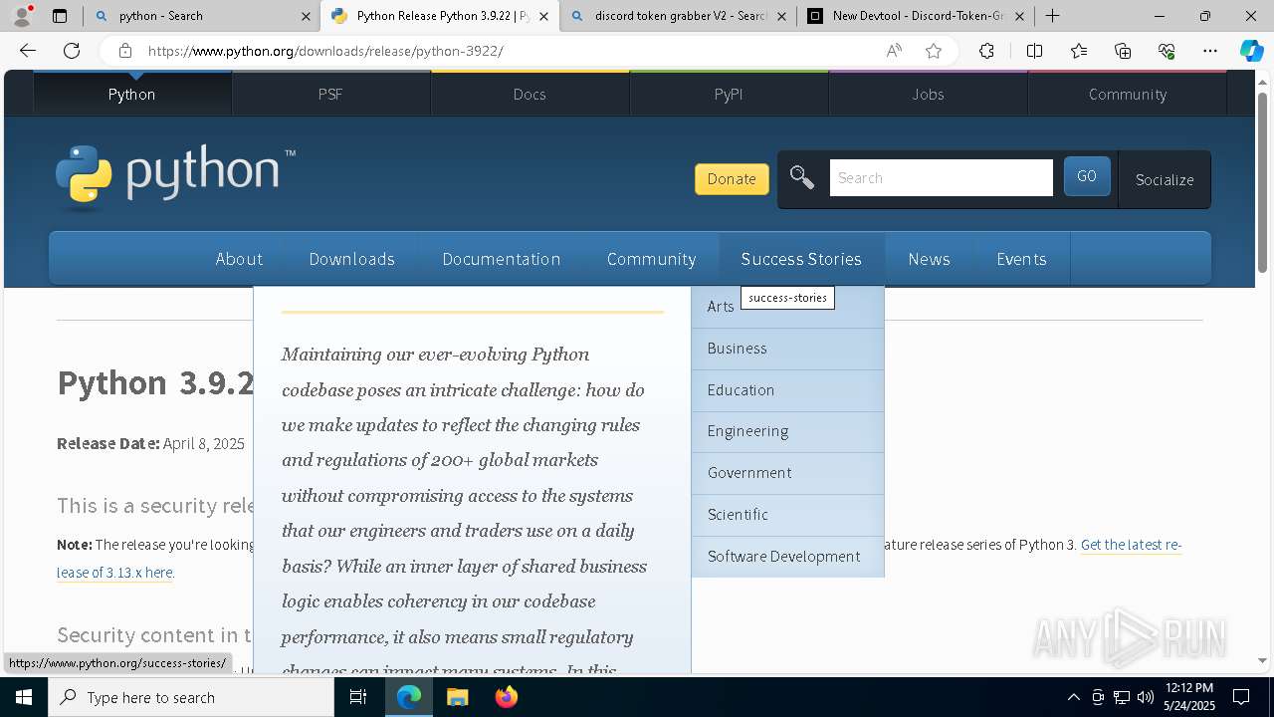This screenshot has width=1274, height=717.
Task: Open the Copilot icon
Action: click(1251, 51)
